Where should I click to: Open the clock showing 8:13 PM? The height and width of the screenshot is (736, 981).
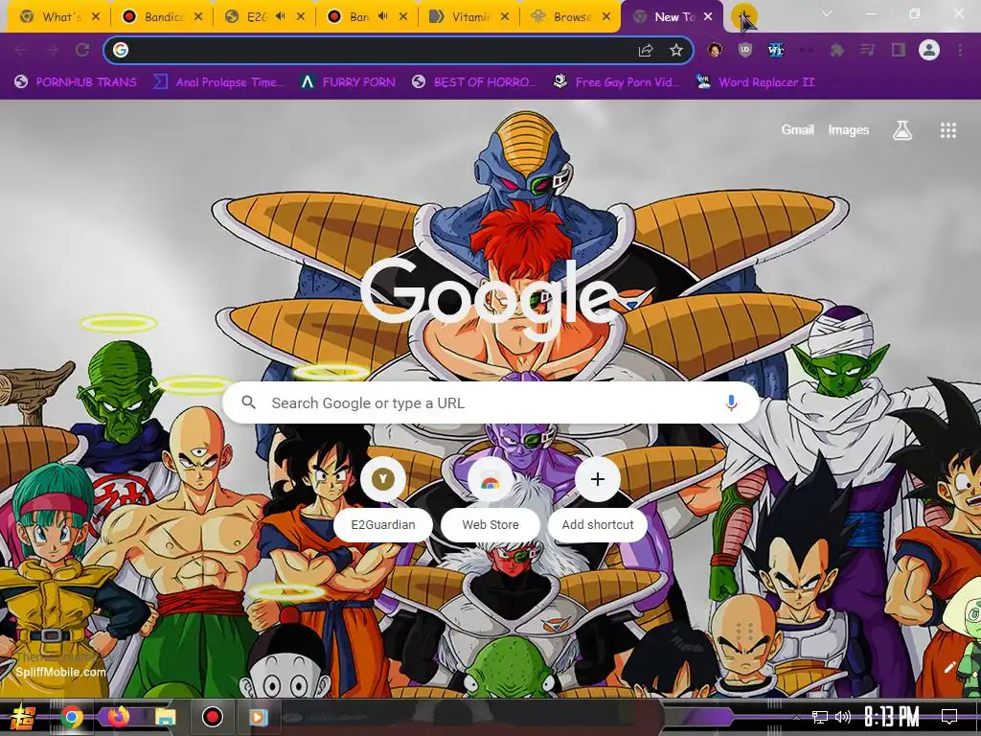892,717
